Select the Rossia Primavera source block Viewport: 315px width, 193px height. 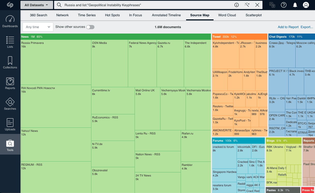click(x=56, y=62)
